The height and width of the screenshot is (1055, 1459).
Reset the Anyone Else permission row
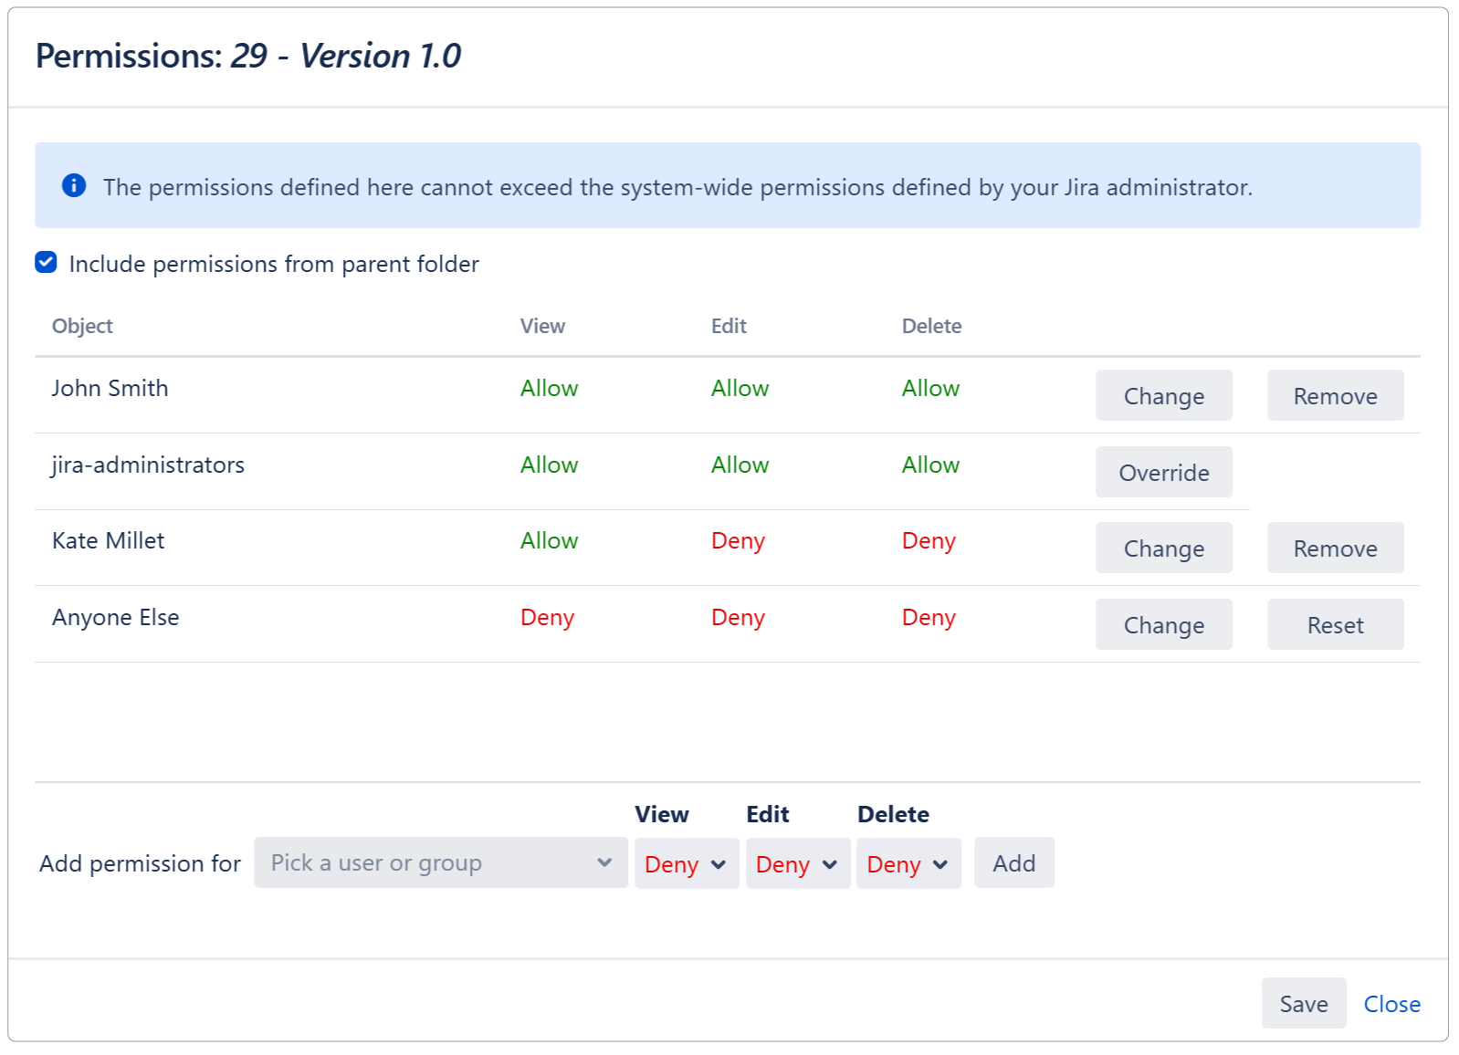click(x=1335, y=624)
